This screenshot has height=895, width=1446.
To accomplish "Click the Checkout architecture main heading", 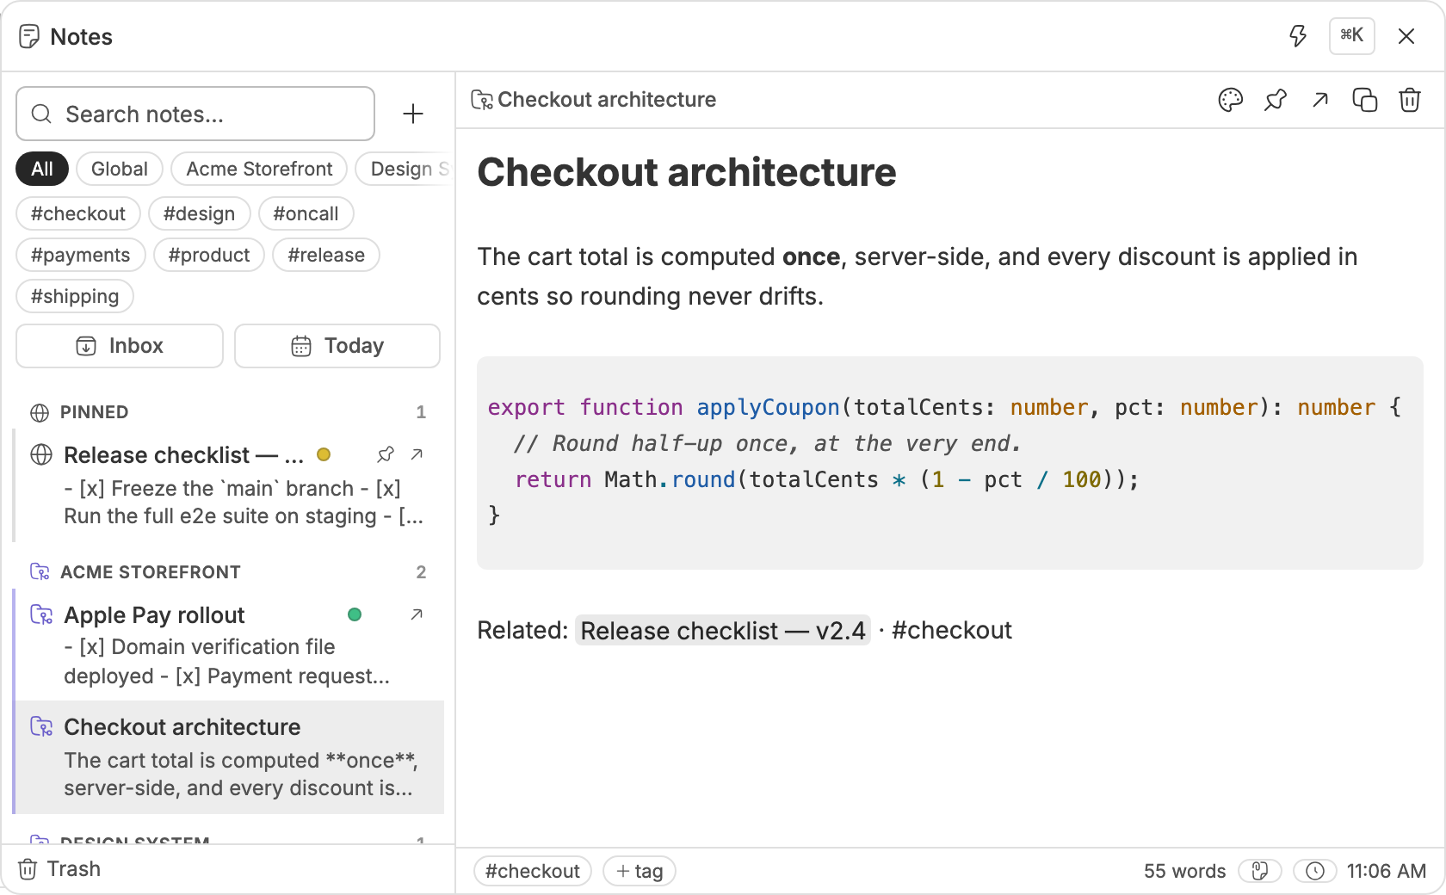I will click(x=687, y=172).
